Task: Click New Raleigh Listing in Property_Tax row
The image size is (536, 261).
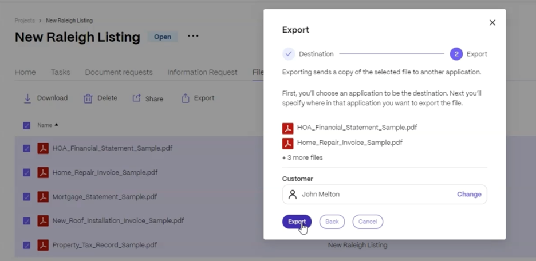Action: pos(357,245)
